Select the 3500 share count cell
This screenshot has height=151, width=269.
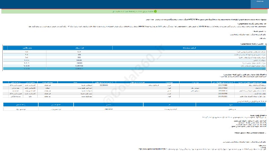tap(79, 57)
